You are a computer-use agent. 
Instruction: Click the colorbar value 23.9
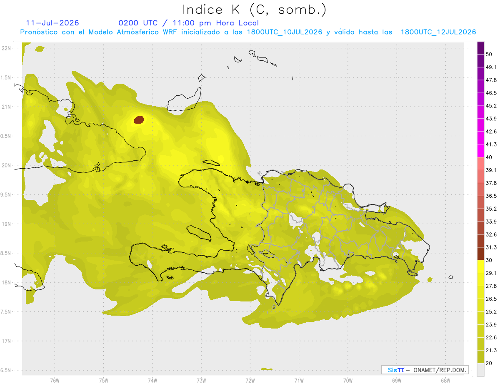click(491, 325)
